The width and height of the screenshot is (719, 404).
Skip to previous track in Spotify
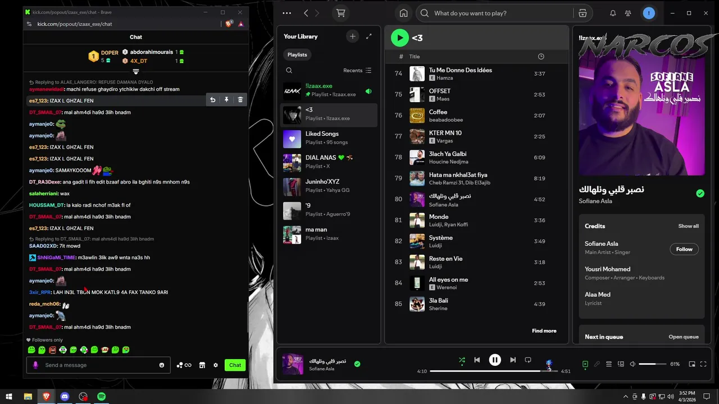tap(477, 360)
